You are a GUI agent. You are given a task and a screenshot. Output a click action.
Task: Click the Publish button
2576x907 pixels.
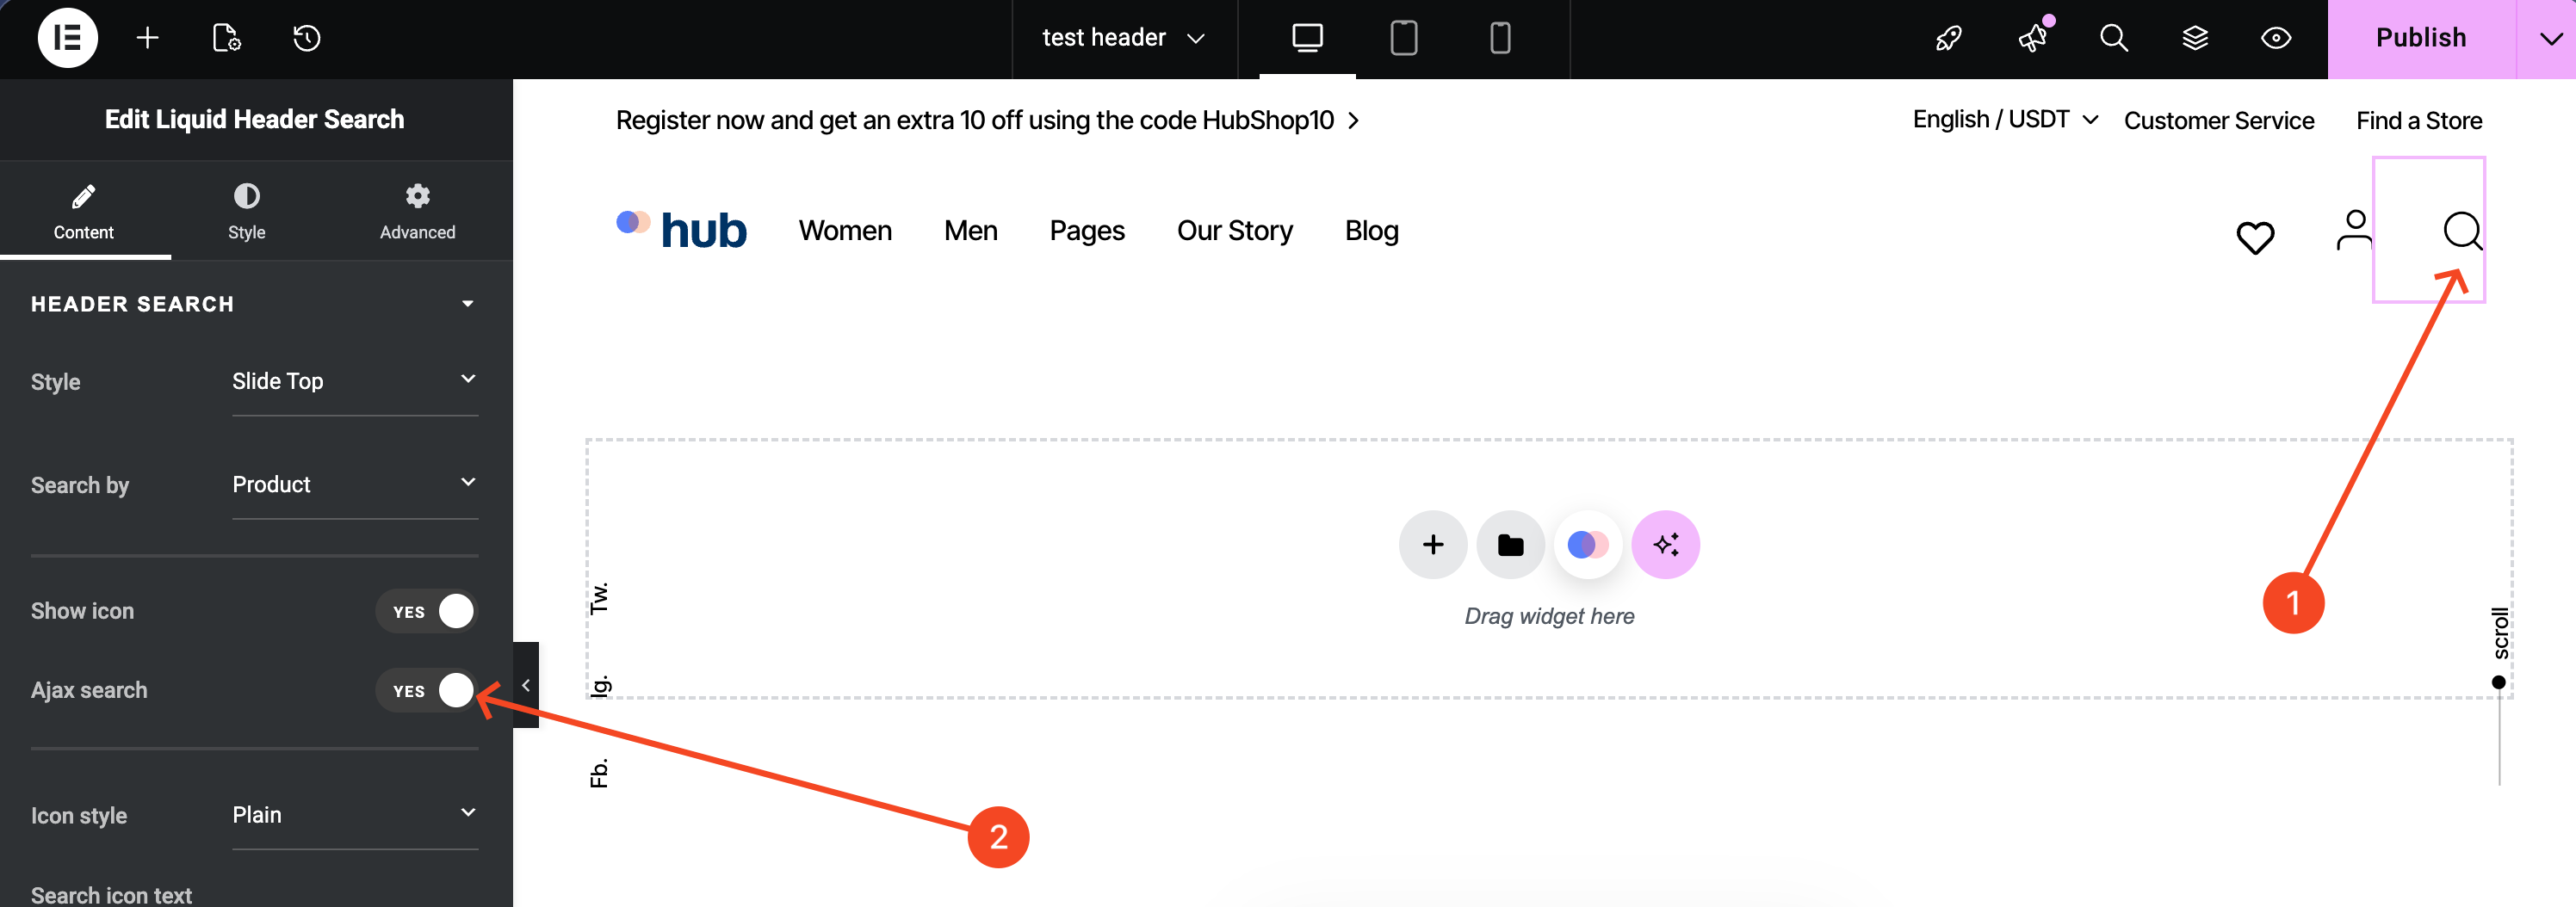(2421, 38)
